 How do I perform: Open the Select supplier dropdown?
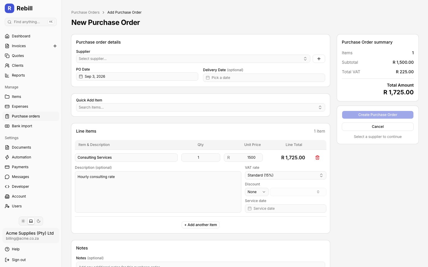[x=193, y=59]
